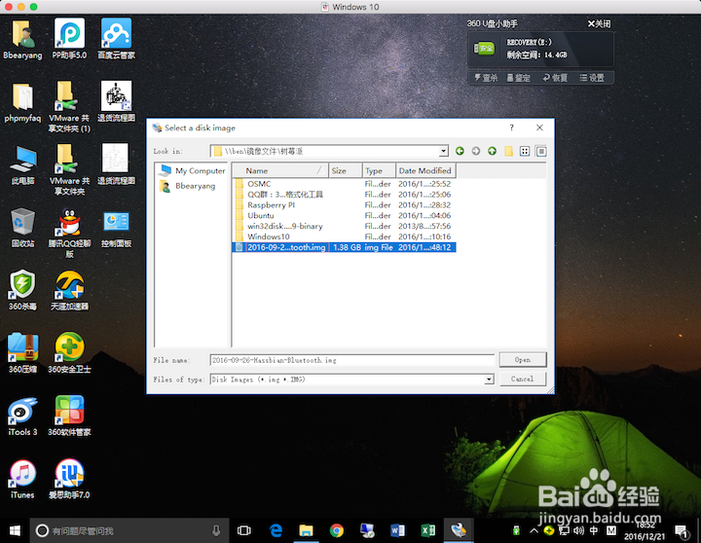Select Bbearyang in dialog sidebar
Image resolution: width=701 pixels, height=543 pixels.
[188, 186]
